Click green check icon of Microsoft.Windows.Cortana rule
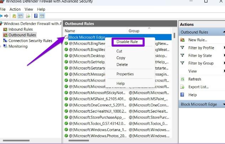225x144 pixels. [66, 130]
